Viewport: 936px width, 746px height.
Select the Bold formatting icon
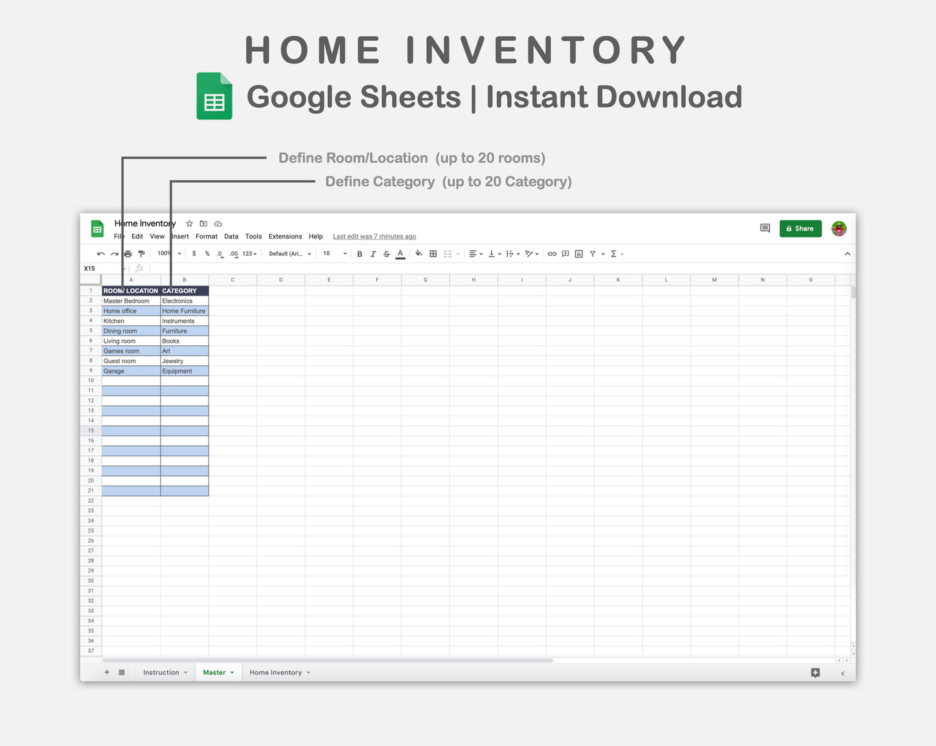coord(360,254)
